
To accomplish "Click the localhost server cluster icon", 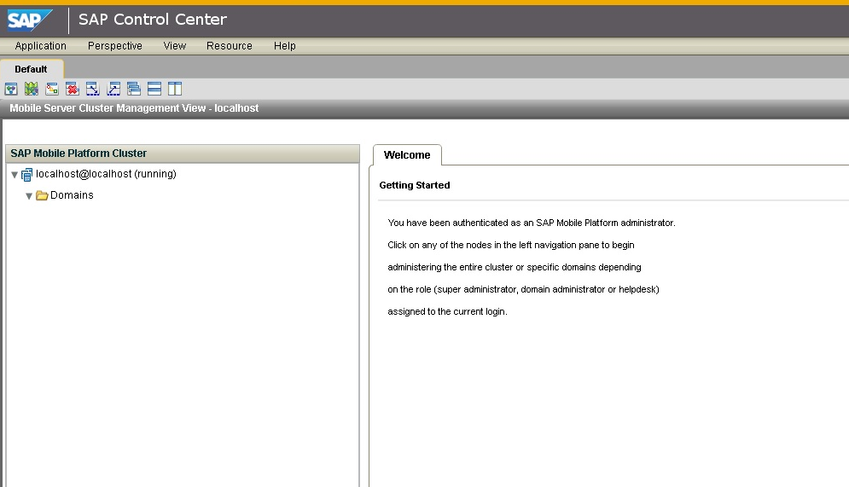I will point(27,175).
